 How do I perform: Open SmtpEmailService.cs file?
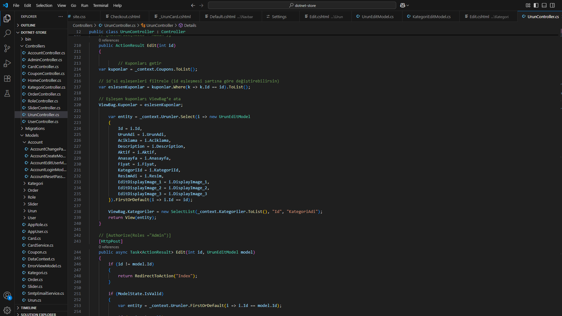41,293
